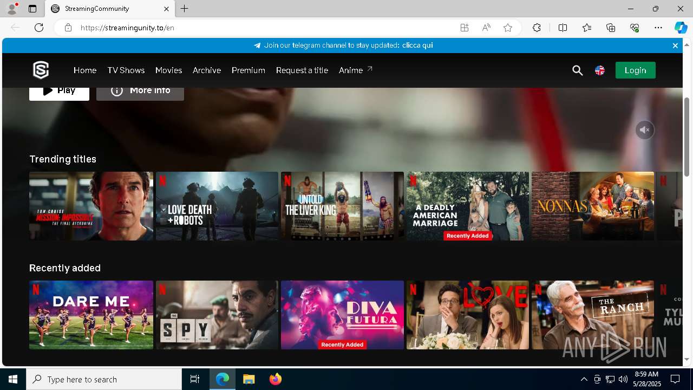This screenshot has height=390, width=693.
Task: Open the volume control in the tray
Action: (x=623, y=379)
